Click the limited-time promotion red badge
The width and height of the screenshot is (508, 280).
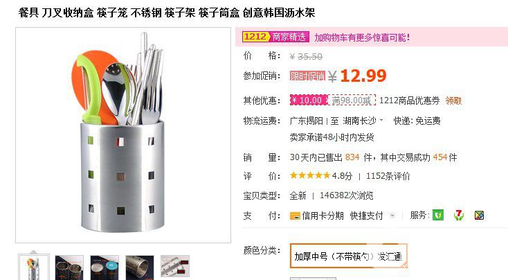coord(307,76)
